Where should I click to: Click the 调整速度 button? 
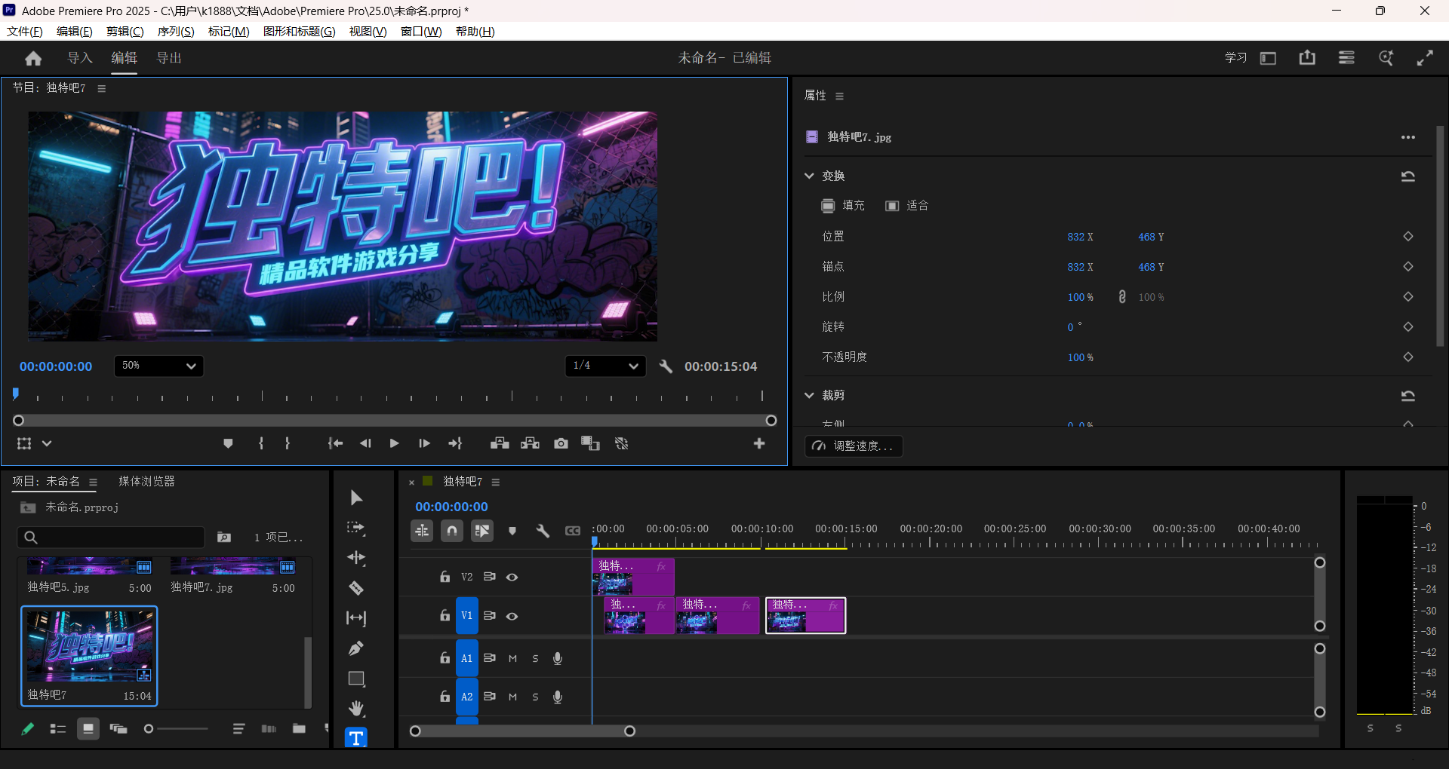click(x=854, y=446)
